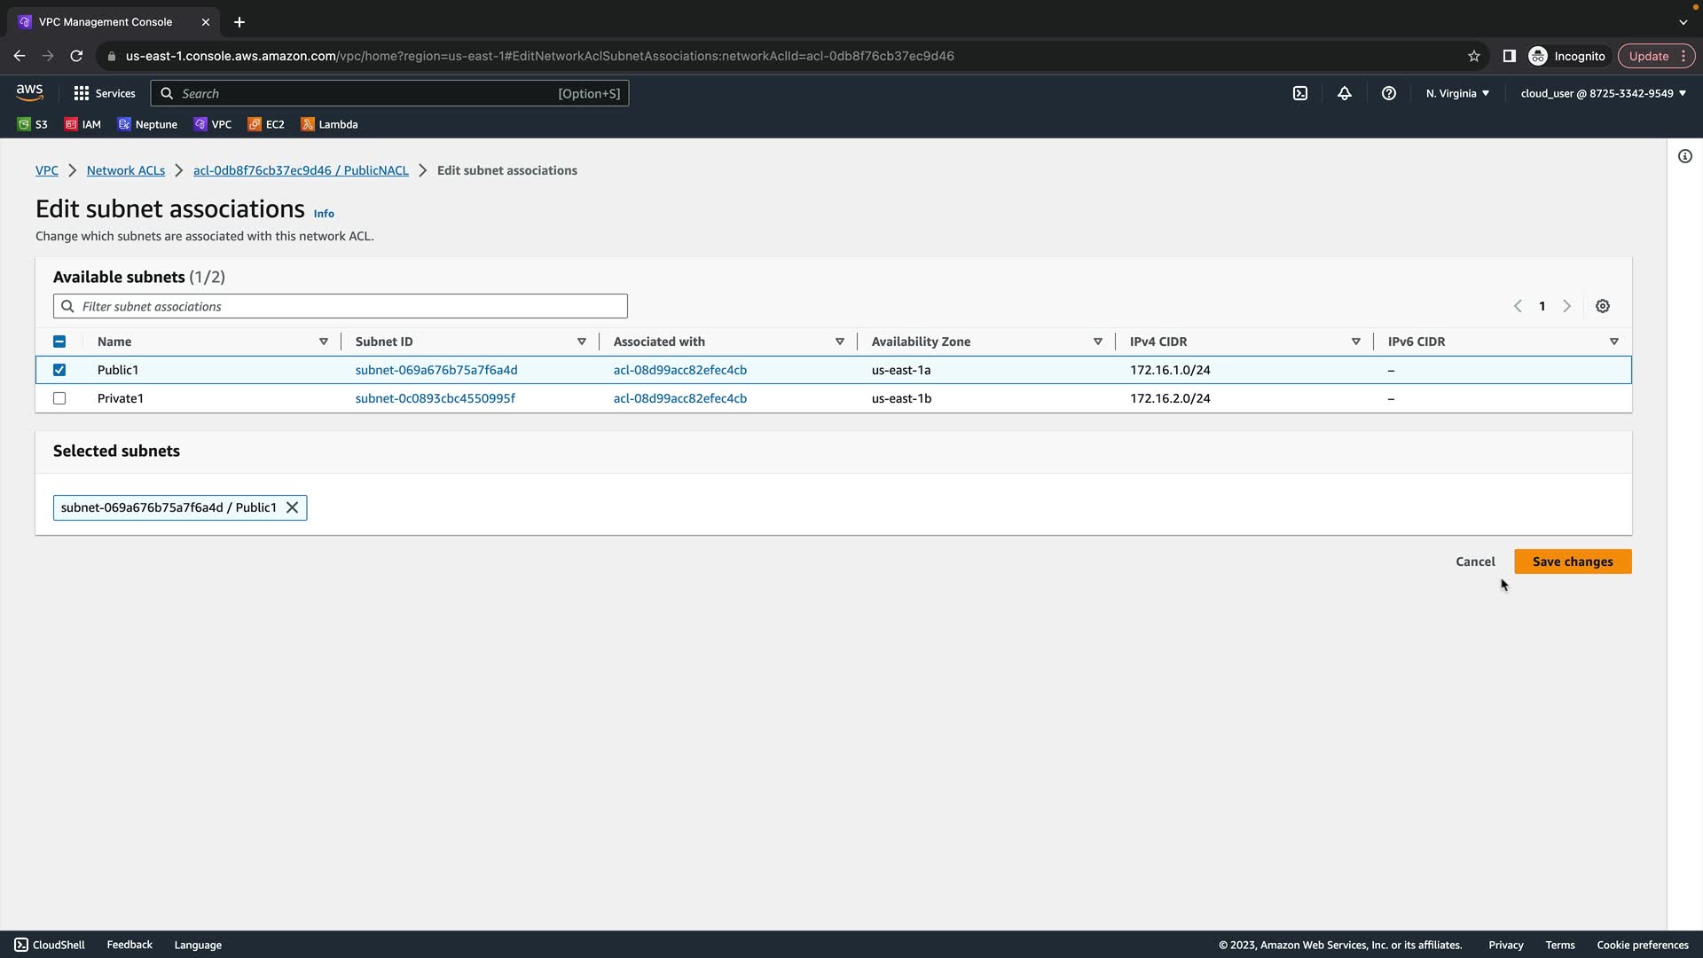
Task: Uncheck the Public1 subnet checkbox
Action: (59, 370)
